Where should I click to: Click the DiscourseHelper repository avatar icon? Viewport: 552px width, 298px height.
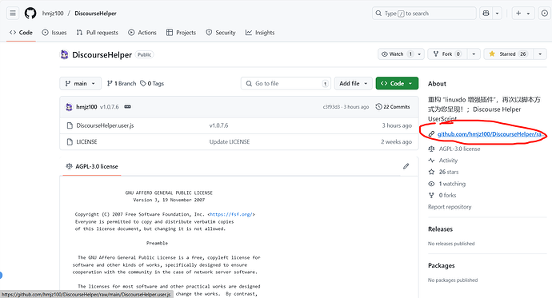pyautogui.click(x=65, y=54)
